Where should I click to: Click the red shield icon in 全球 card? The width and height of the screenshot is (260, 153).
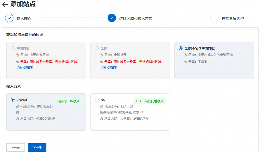(102, 62)
